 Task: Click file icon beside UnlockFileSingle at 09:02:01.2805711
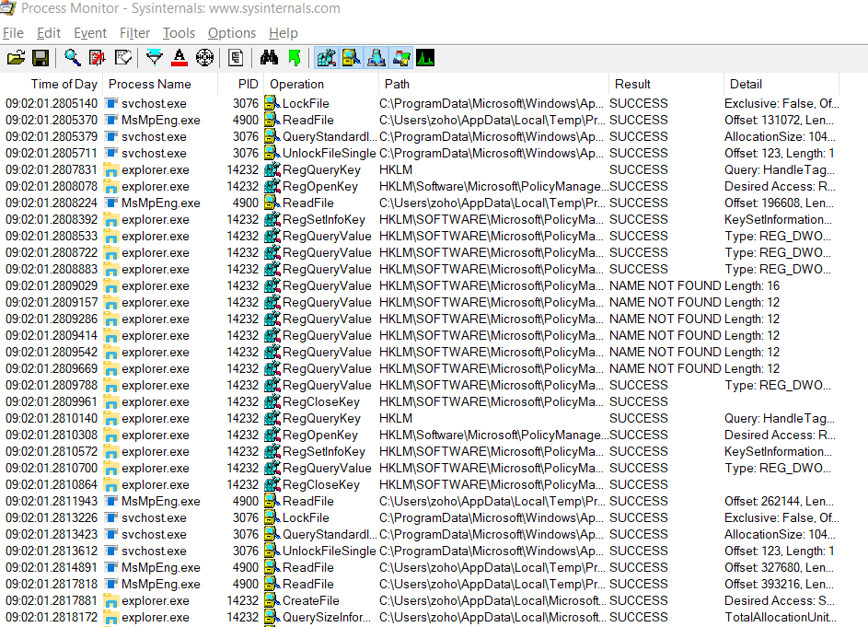tap(272, 154)
